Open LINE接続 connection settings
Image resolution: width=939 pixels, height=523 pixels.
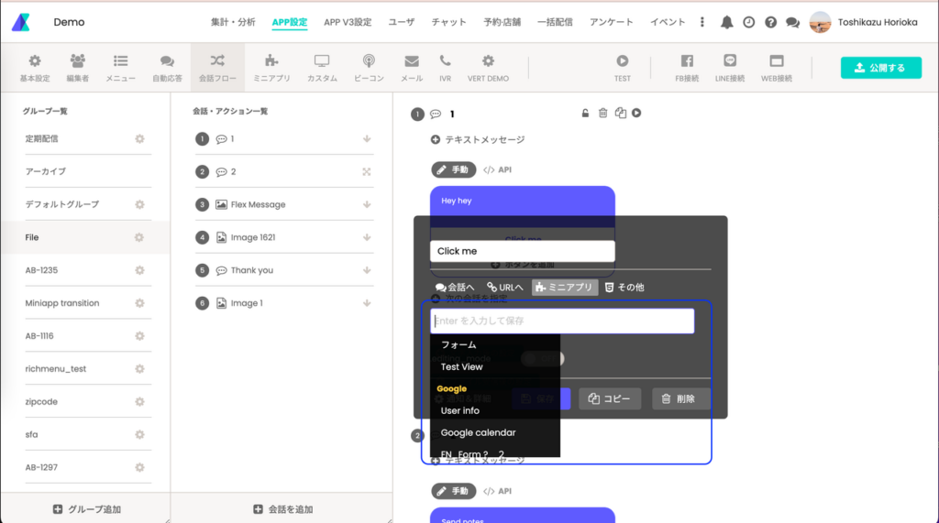[730, 68]
